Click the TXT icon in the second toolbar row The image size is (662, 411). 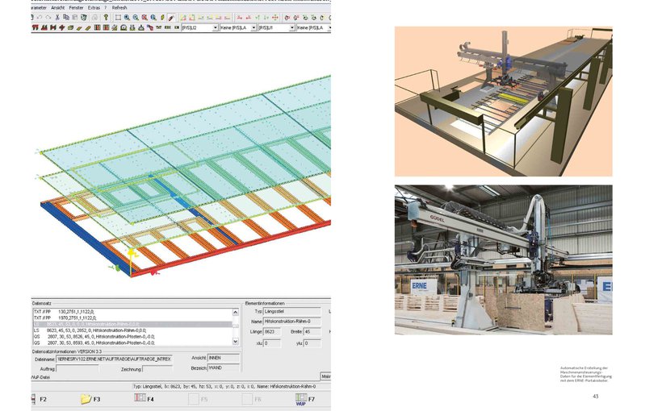click(x=158, y=27)
